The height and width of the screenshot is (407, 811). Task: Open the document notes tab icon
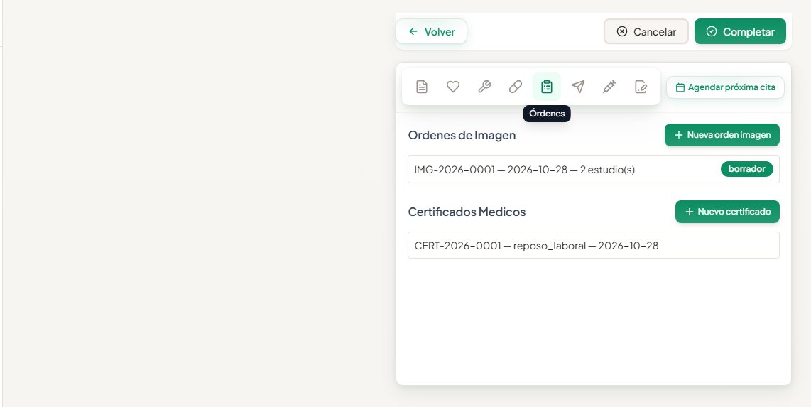point(422,87)
